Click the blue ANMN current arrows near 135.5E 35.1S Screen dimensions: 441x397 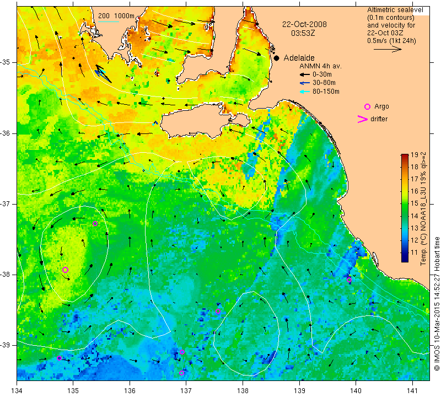coord(103,73)
